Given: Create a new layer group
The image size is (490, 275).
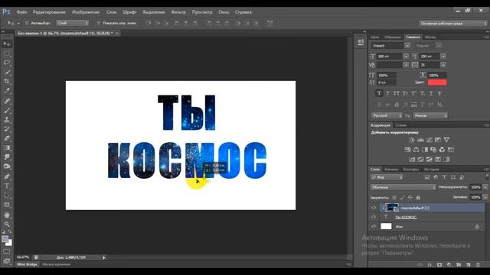Looking at the screenshot, I should tap(459, 265).
